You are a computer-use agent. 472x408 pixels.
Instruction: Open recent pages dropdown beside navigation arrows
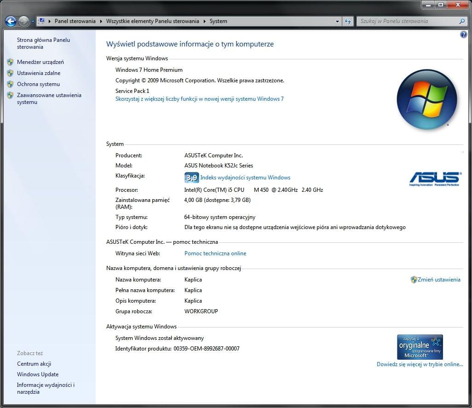33,21
